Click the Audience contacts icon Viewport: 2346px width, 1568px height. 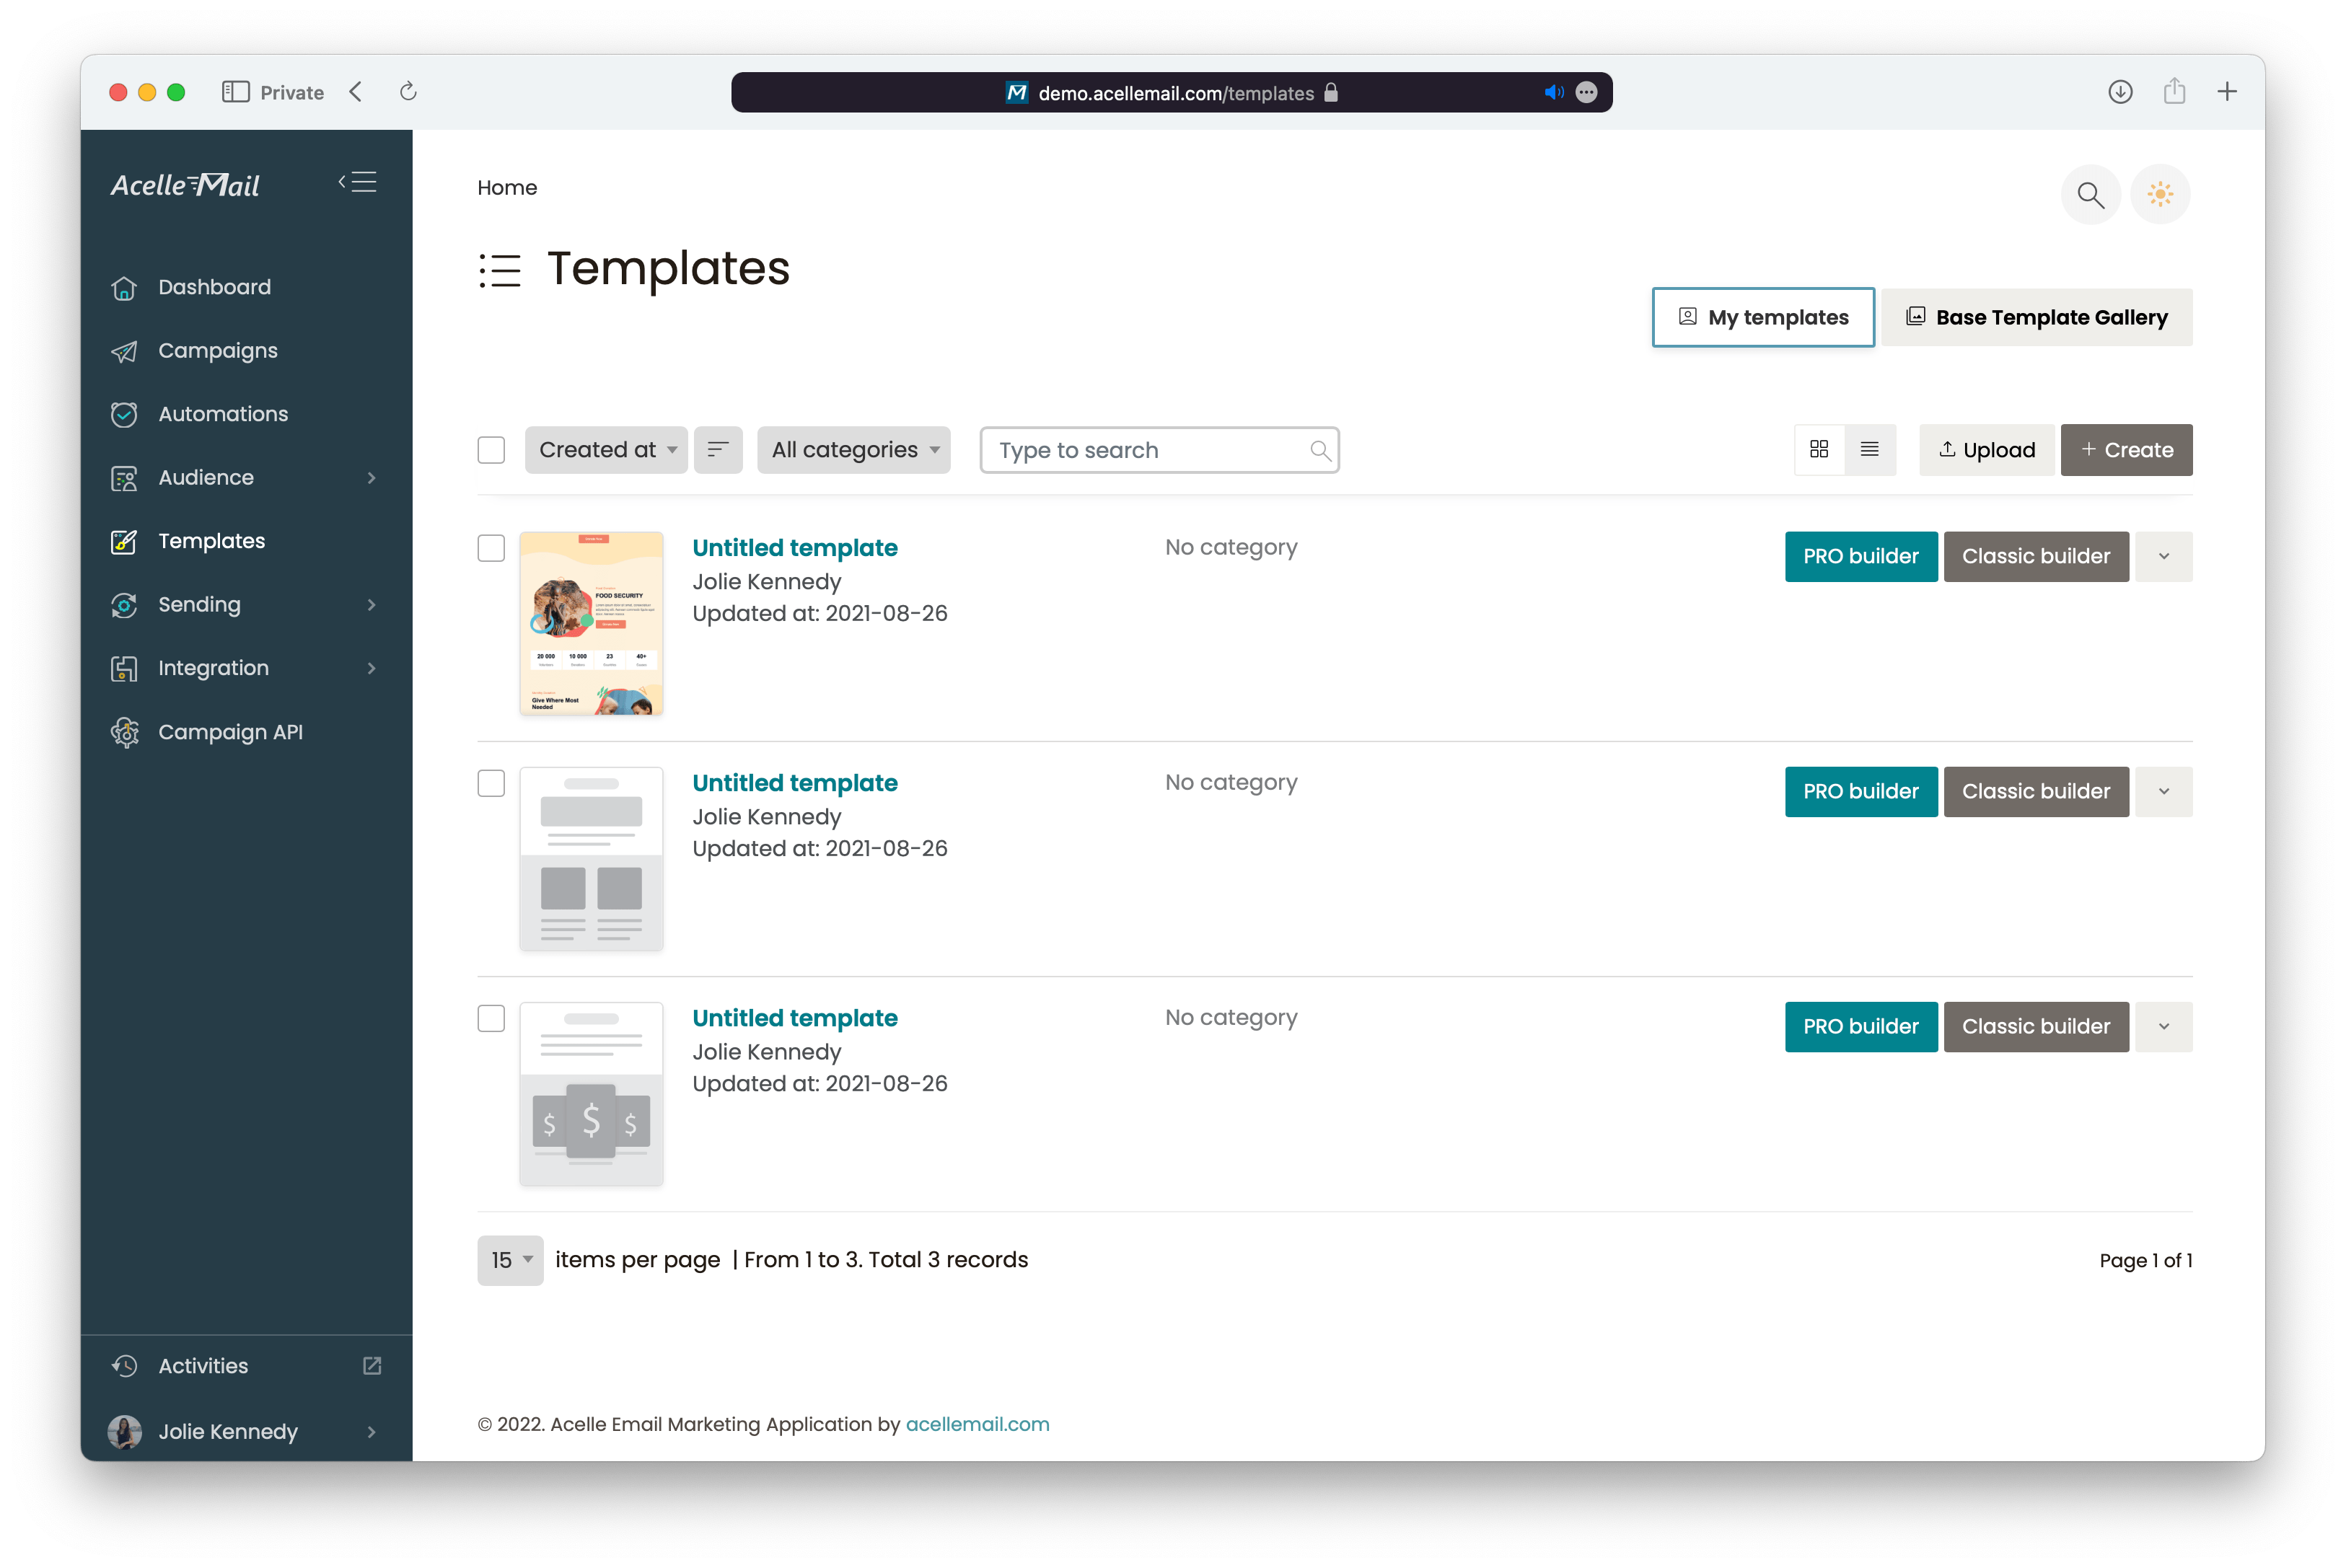click(124, 478)
